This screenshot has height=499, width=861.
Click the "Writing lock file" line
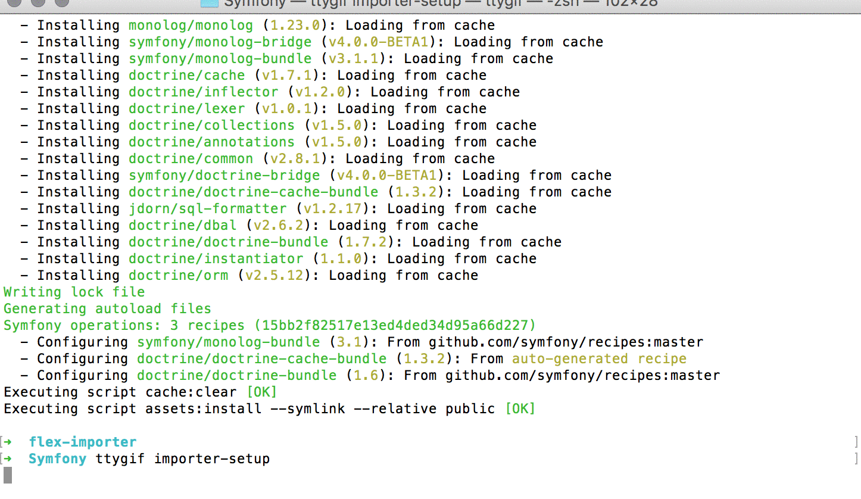pos(74,292)
